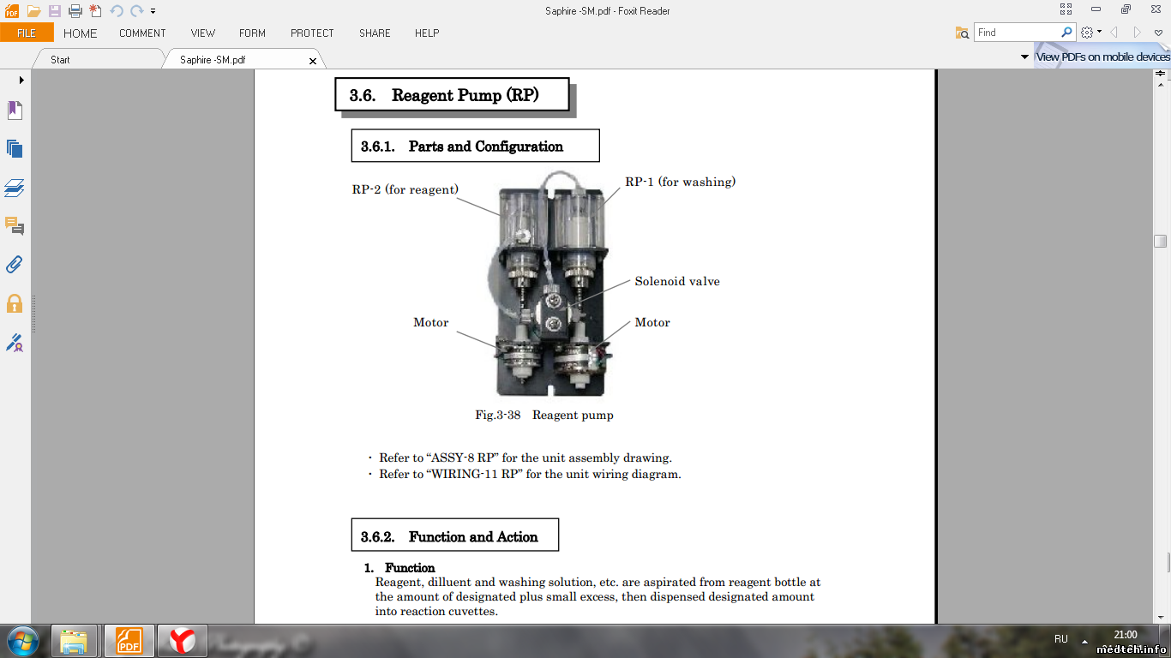Click the advanced search folder icon
Viewport: 1171px width, 658px height.
coord(962,33)
